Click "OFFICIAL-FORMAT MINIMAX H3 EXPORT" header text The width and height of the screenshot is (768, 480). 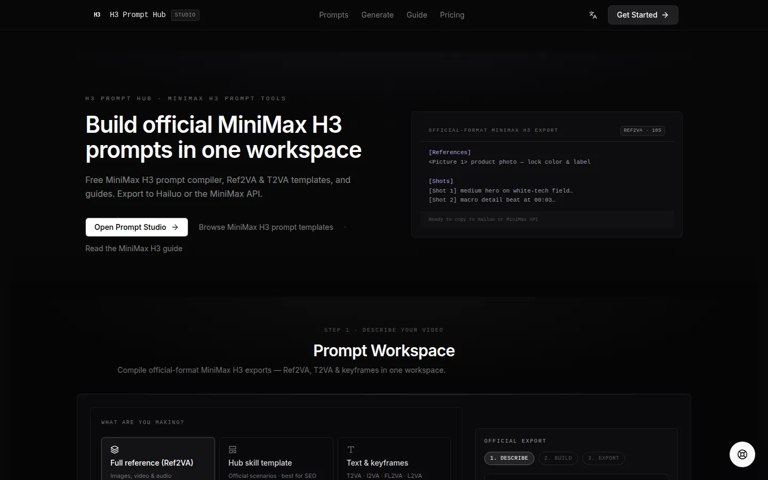pos(493,130)
